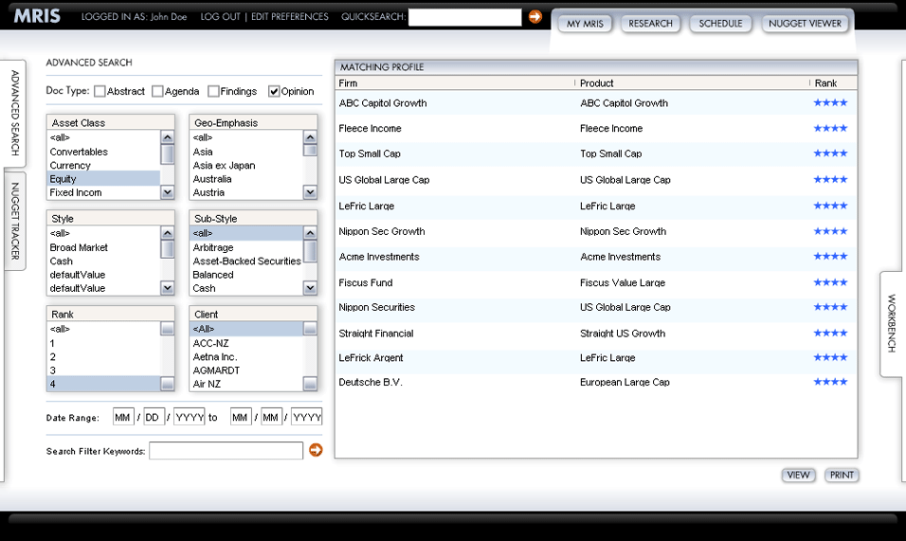Select Asset-Backed Securities in Sub-Style
The width and height of the screenshot is (906, 541).
pyautogui.click(x=246, y=261)
